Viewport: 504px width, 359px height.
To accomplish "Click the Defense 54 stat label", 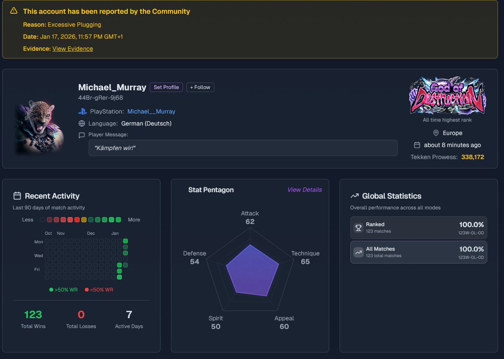I will click(195, 258).
